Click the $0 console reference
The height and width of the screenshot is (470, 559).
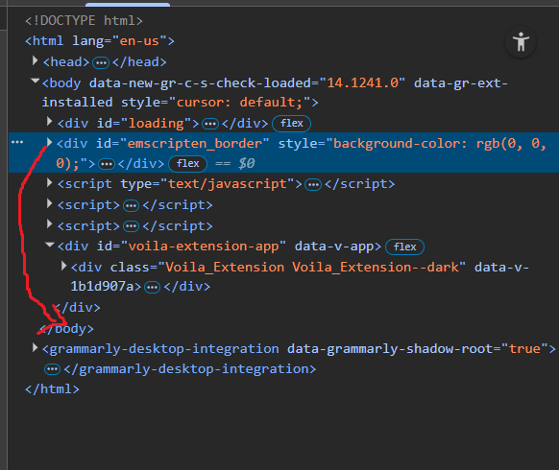[x=246, y=164]
